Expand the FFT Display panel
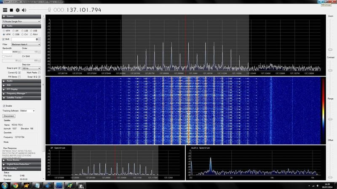The height and width of the screenshot is (189, 337). pos(21,89)
